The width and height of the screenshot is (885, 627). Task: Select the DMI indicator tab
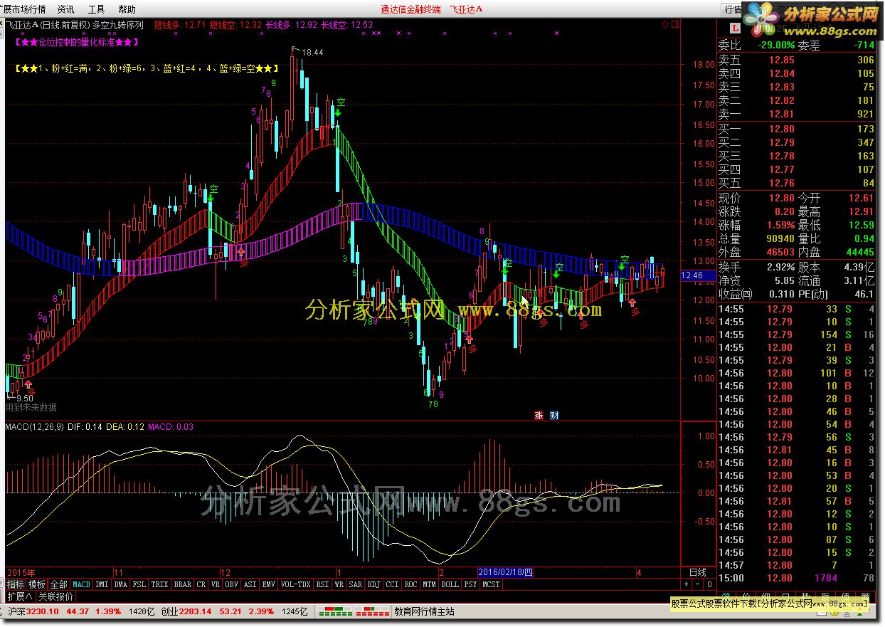102,584
